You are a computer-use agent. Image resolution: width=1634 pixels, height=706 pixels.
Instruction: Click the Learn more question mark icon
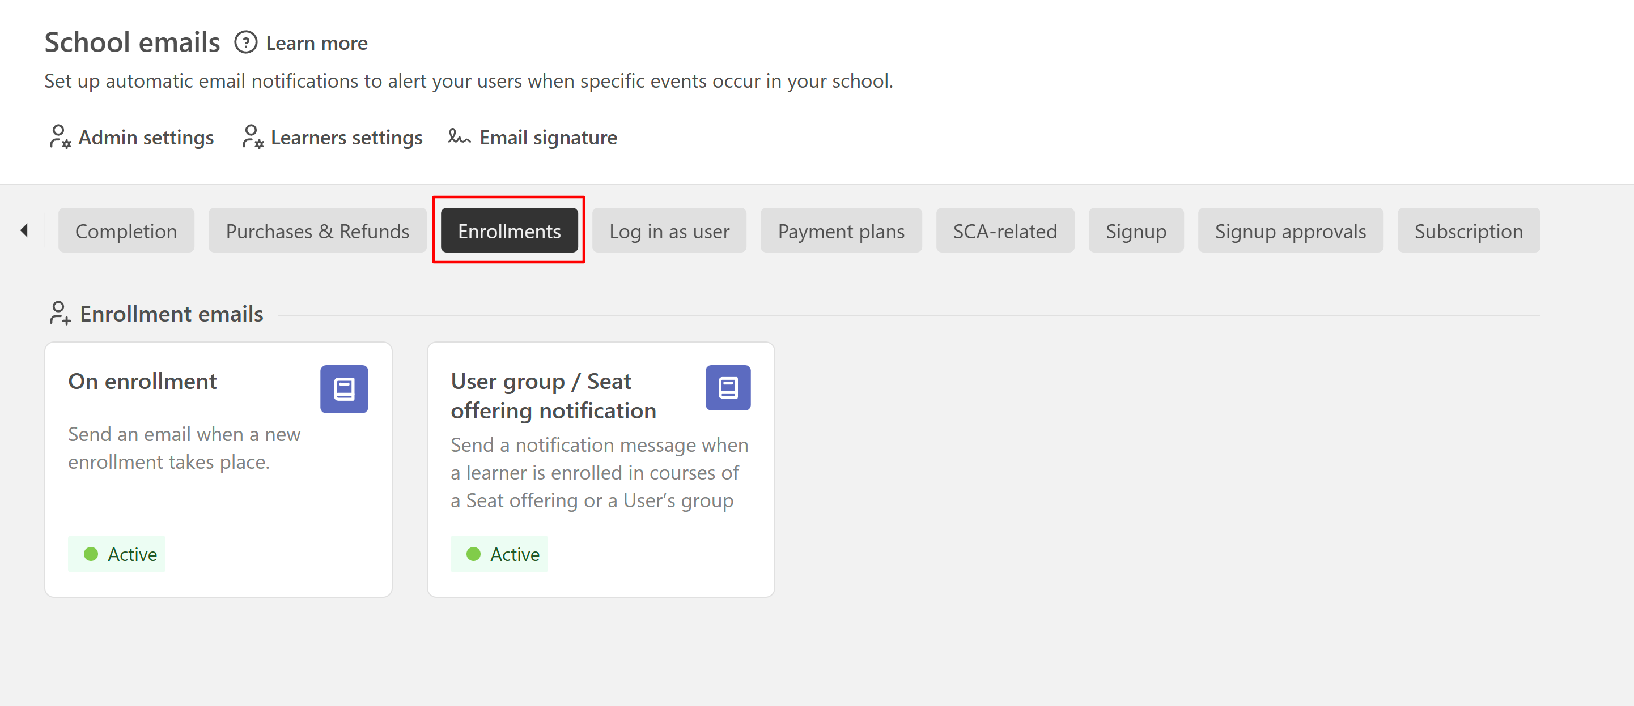click(245, 42)
